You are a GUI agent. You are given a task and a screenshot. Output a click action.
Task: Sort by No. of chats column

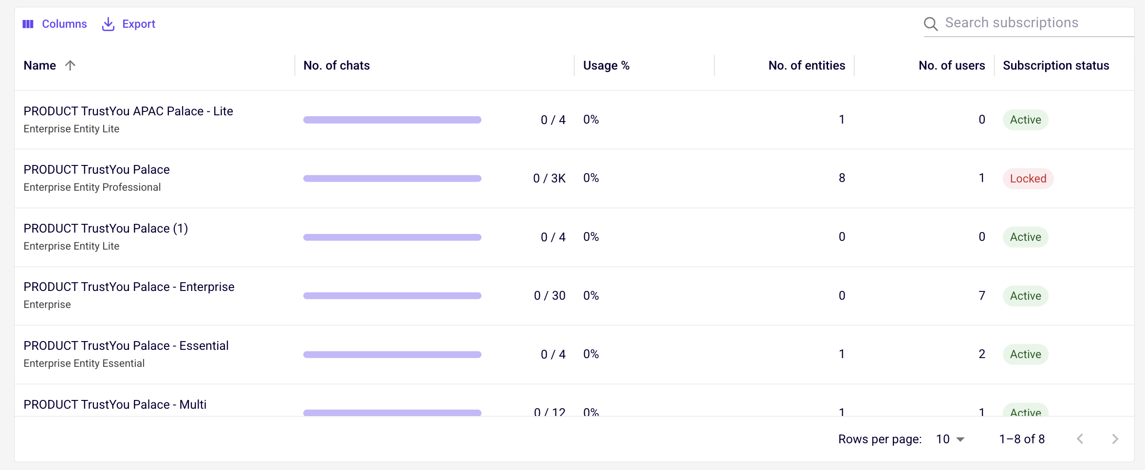(x=336, y=65)
